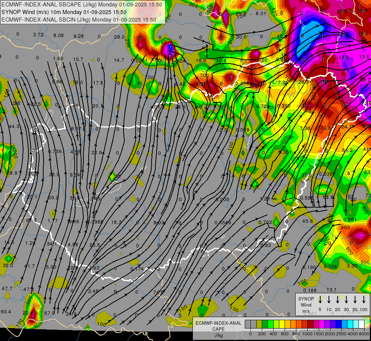Click the map value '41.7'

coord(29,266)
